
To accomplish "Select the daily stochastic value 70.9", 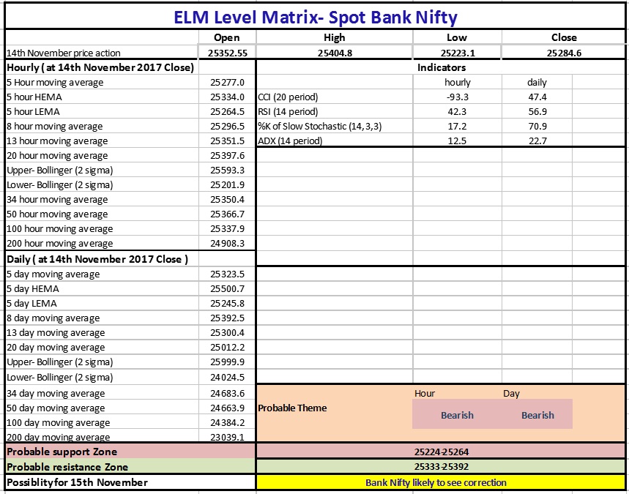I will [537, 127].
